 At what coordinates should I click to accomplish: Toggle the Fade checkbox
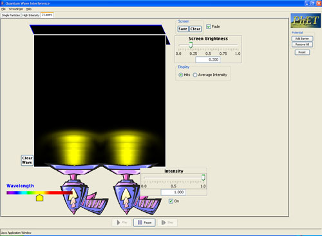209,26
